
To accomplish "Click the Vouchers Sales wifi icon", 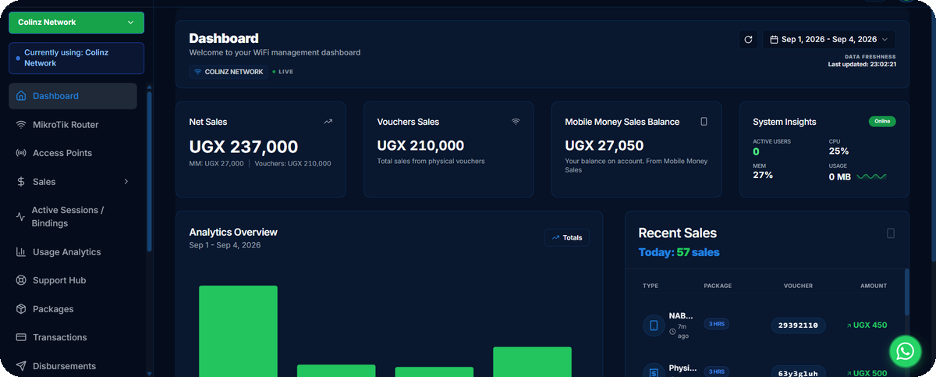I will [516, 122].
